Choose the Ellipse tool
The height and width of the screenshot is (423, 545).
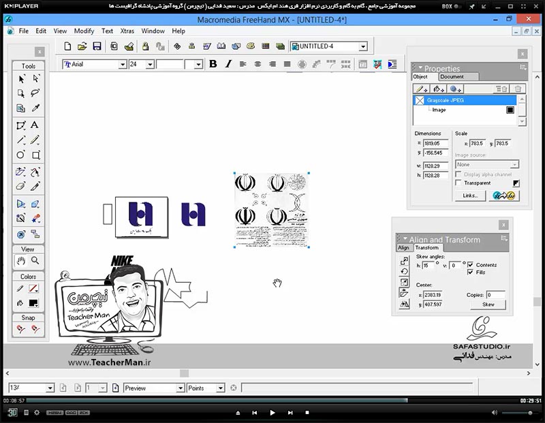pos(21,155)
